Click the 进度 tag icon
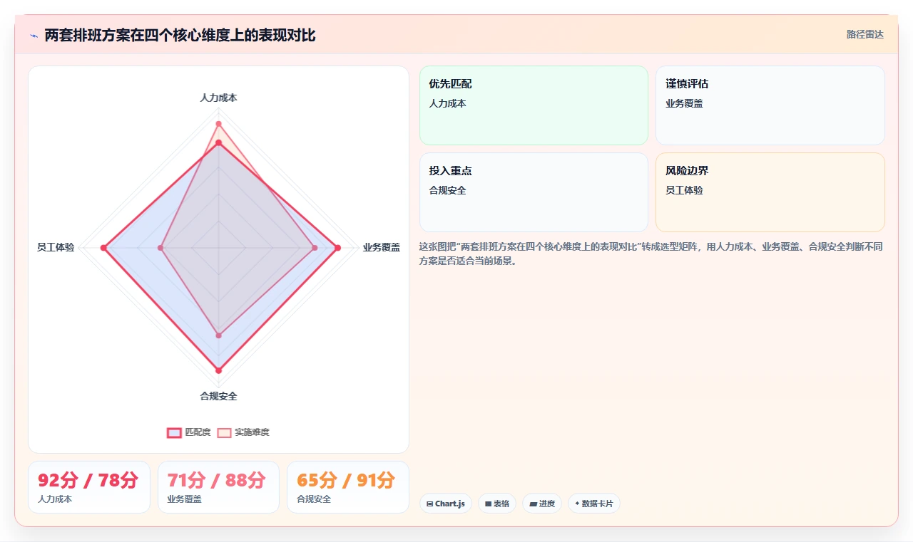The height and width of the screenshot is (542, 913). (533, 504)
